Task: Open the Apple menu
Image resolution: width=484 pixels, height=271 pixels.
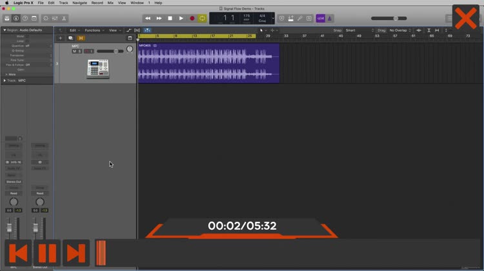Action: 7,3
